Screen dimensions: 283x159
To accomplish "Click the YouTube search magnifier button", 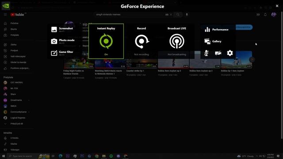I will point(178,15).
